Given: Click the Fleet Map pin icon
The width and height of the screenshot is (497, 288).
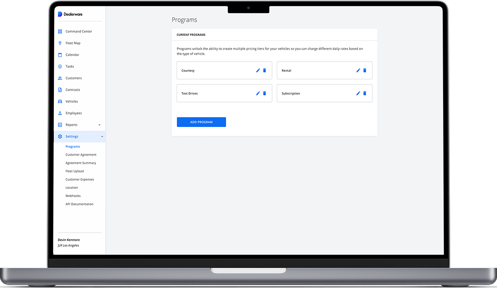Looking at the screenshot, I should click(60, 43).
